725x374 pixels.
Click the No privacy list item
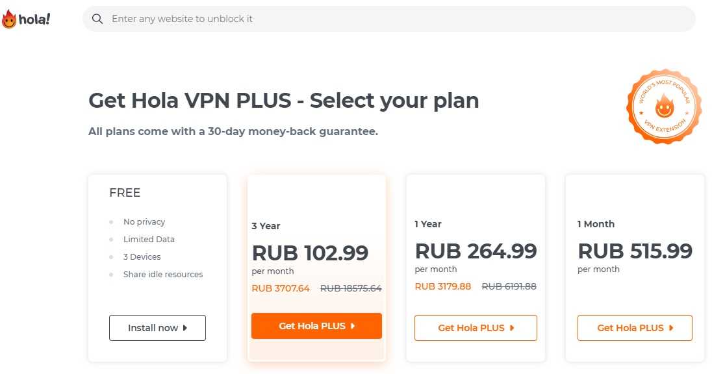(x=144, y=222)
